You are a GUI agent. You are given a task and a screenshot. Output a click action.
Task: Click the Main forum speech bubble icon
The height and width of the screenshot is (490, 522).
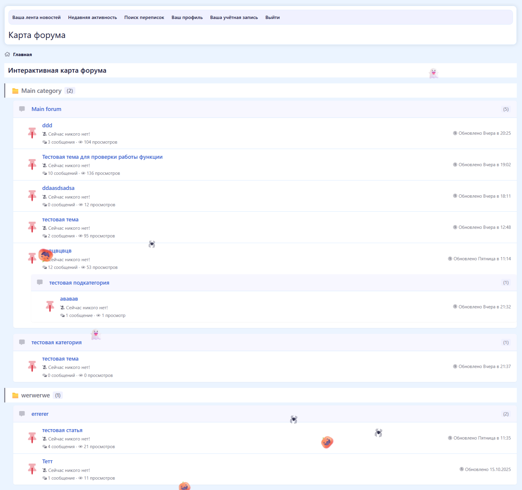(x=22, y=109)
